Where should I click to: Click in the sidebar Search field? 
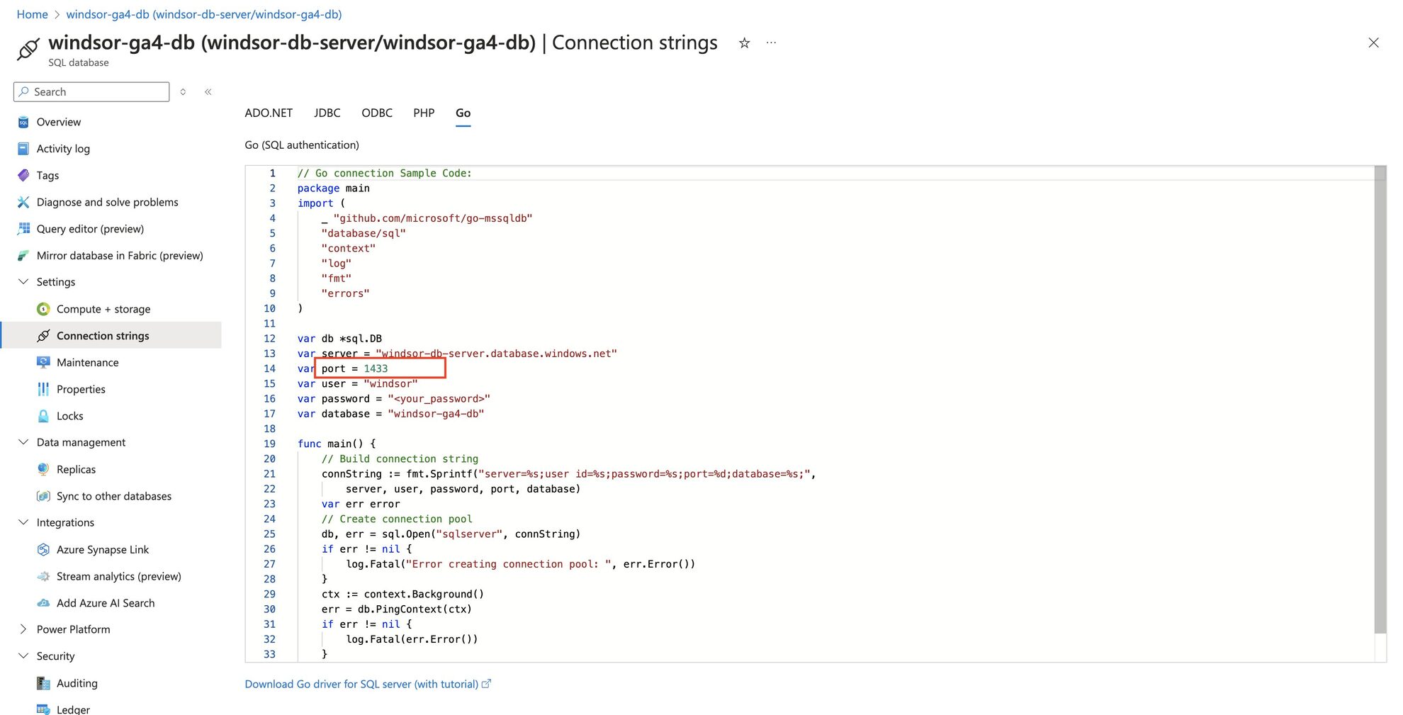pyautogui.click(x=91, y=92)
